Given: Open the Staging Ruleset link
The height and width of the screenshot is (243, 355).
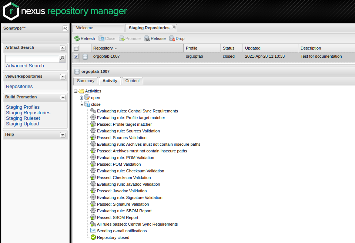Looking at the screenshot, I should [23, 118].
